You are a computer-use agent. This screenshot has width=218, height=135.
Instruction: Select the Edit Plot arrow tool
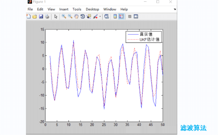click(56, 17)
